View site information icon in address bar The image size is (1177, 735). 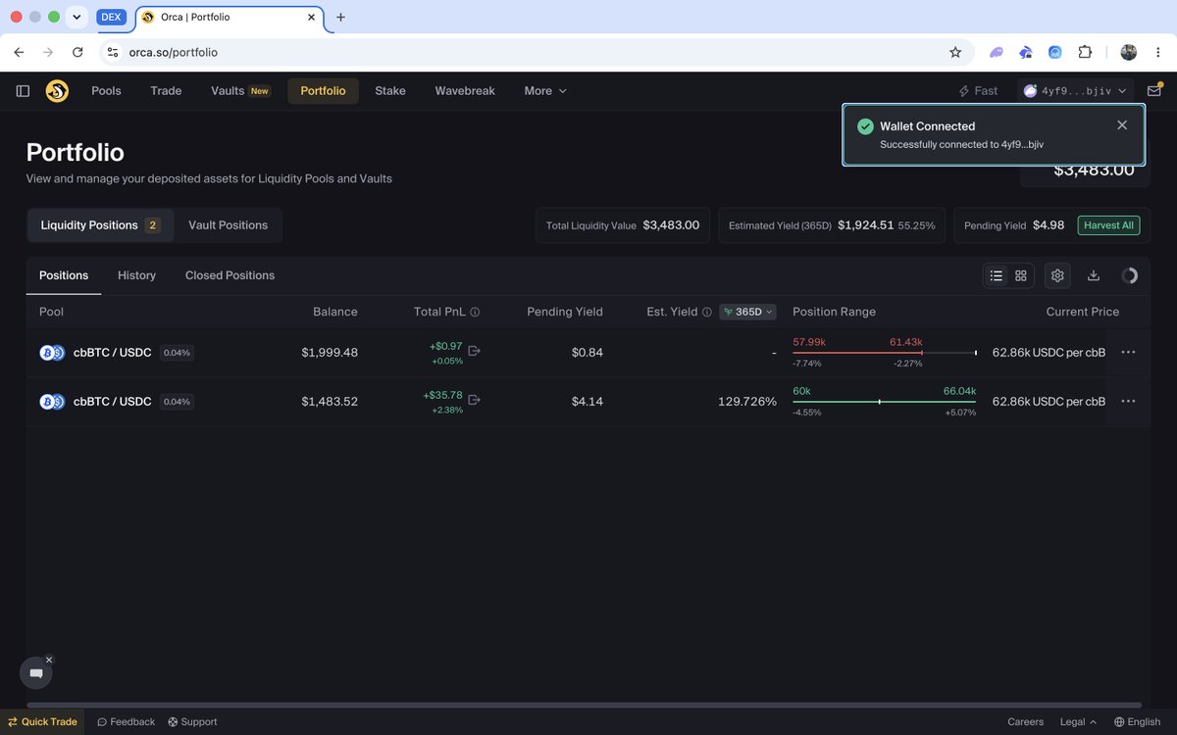tap(112, 52)
